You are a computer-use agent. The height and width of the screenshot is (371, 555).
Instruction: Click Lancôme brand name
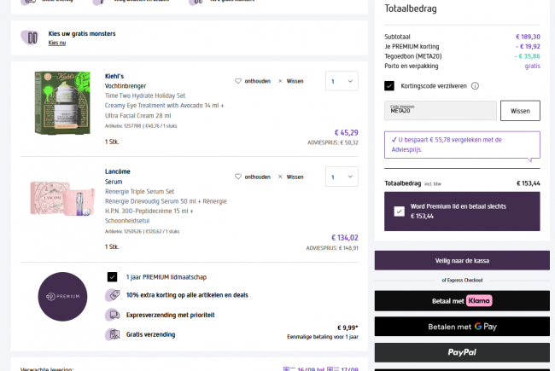coord(118,171)
